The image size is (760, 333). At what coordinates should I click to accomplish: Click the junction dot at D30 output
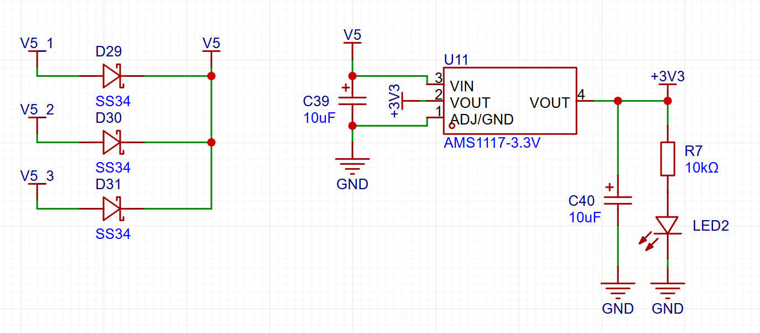pos(211,142)
